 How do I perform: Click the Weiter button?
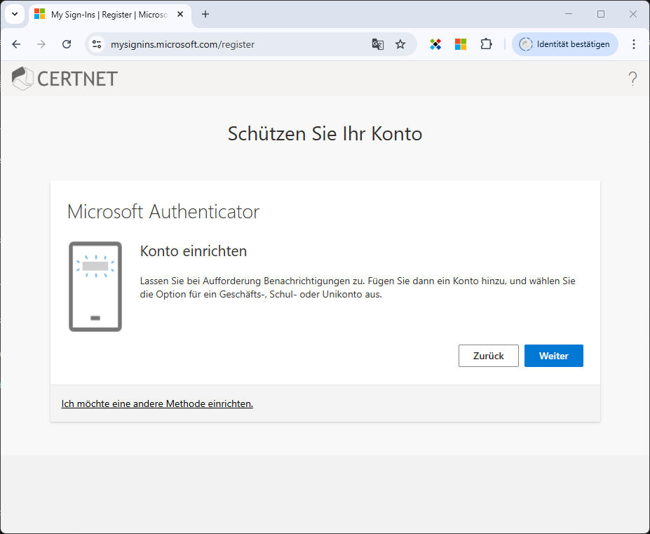(x=553, y=356)
